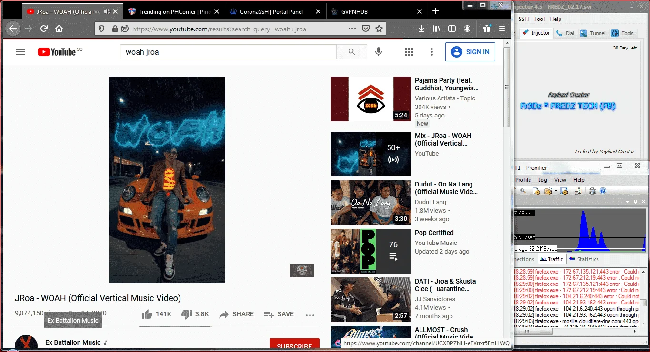The height and width of the screenshot is (352, 650).
Task: Click the SHARE button under video
Action: [x=236, y=314]
